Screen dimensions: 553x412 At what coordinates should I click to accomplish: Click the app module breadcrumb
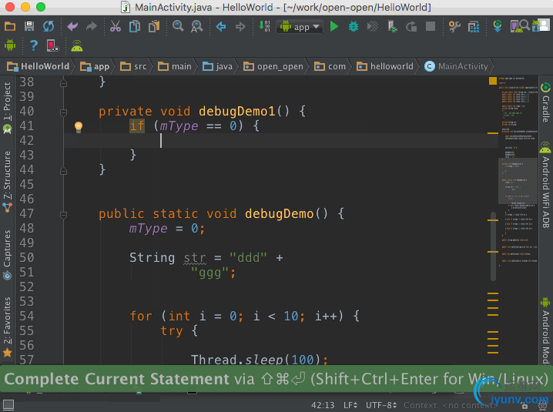95,66
